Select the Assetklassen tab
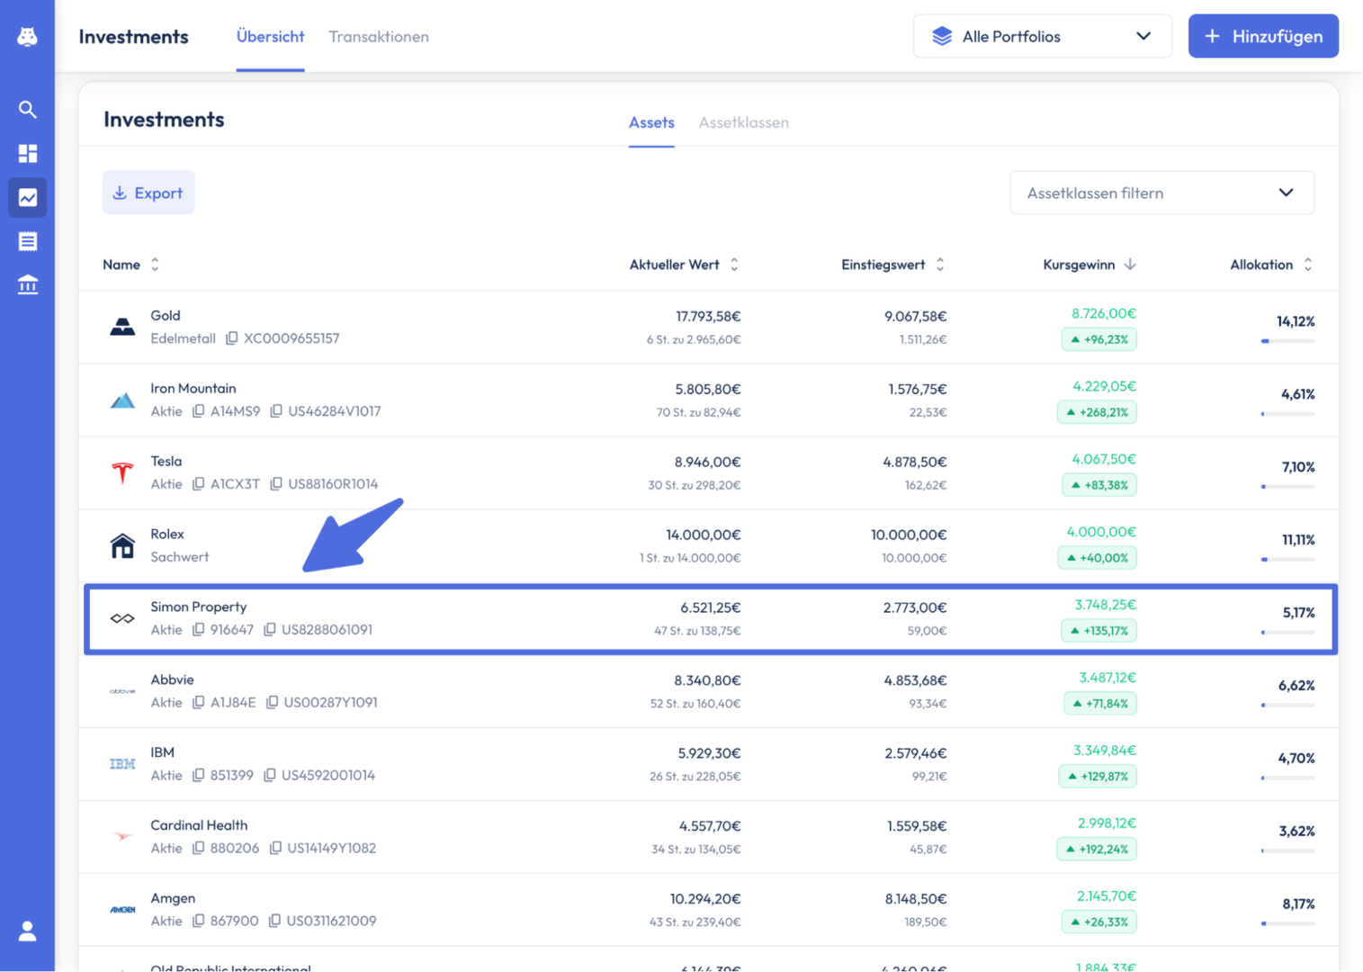Viewport: 1363px width, 972px height. tap(744, 122)
